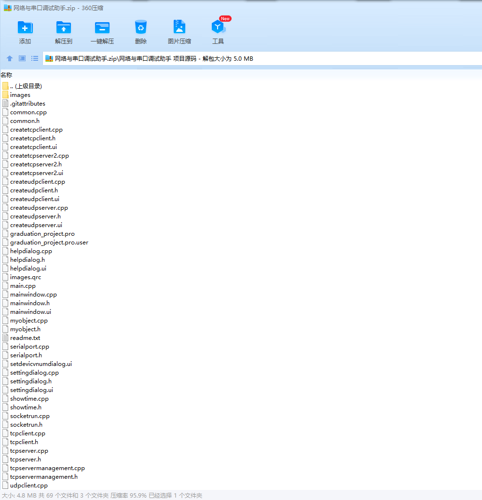Open the 图片压缩 image compression tool
Image resolution: width=482 pixels, height=500 pixels.
[179, 27]
